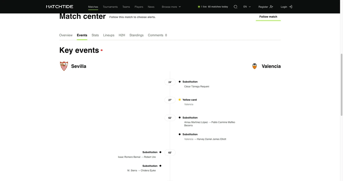Open the Lineups tab
This screenshot has width=343, height=181.
109,35
